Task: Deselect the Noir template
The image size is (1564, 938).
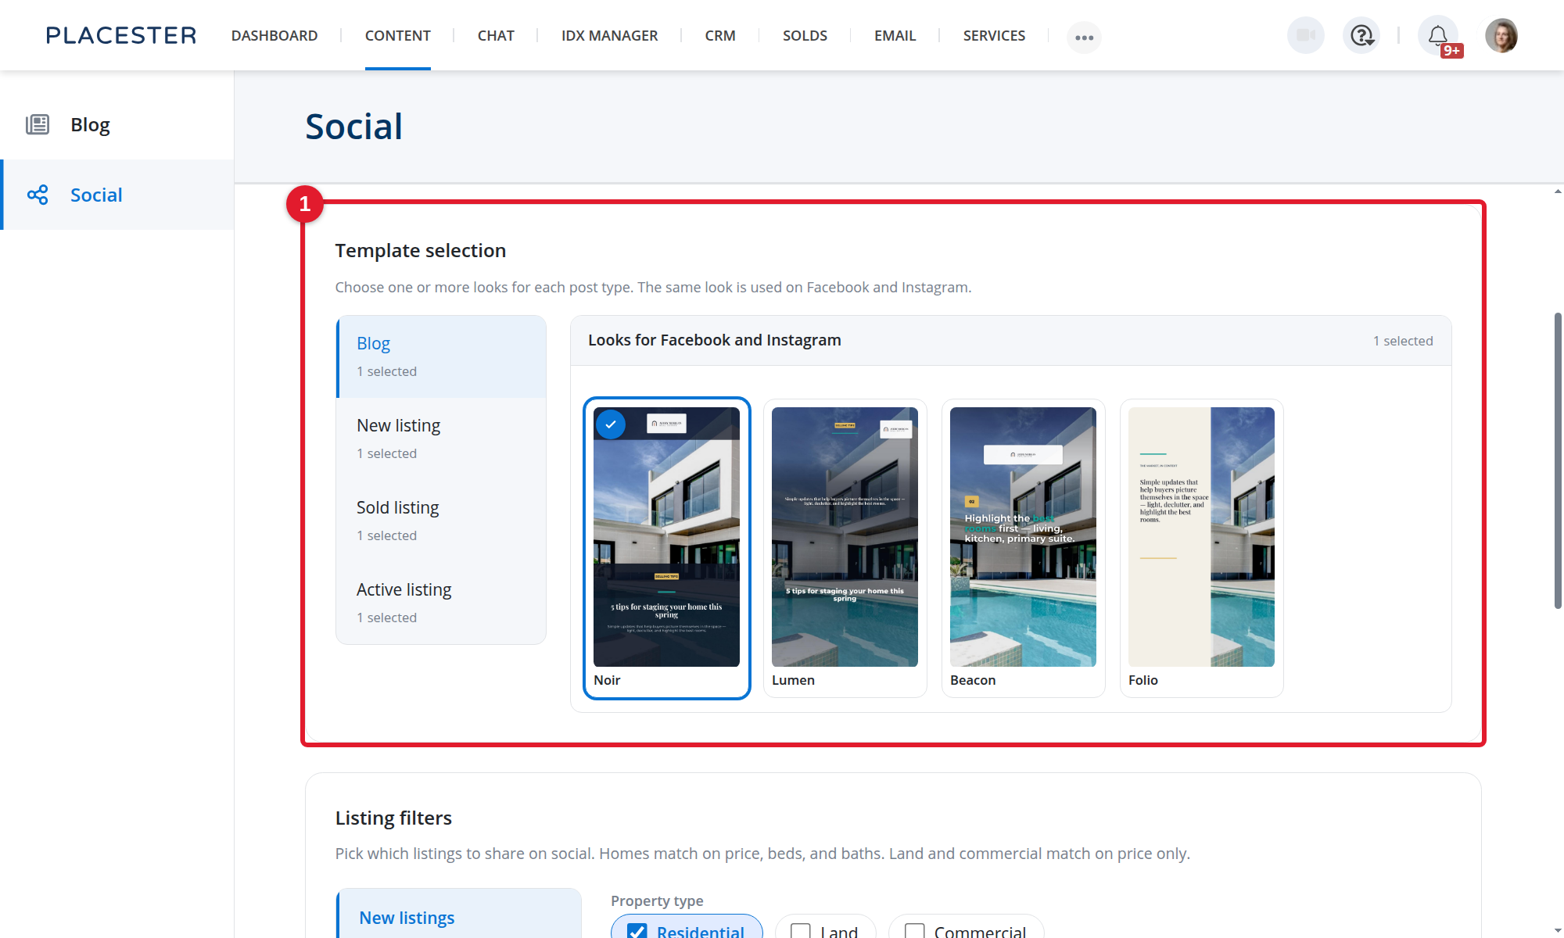Action: click(667, 548)
